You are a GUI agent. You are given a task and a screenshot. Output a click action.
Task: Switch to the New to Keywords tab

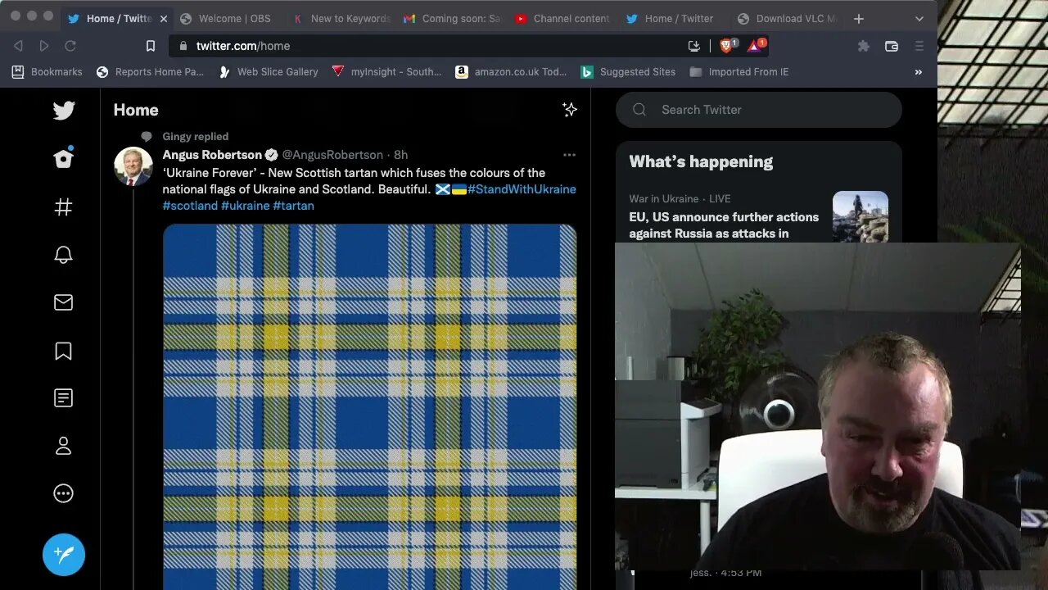[340, 18]
